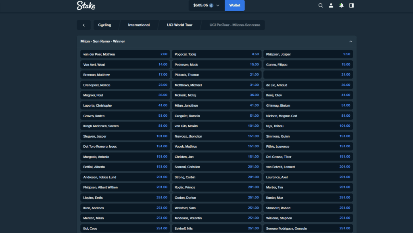
Task: Click the user profile icon
Action: pyautogui.click(x=331, y=5)
